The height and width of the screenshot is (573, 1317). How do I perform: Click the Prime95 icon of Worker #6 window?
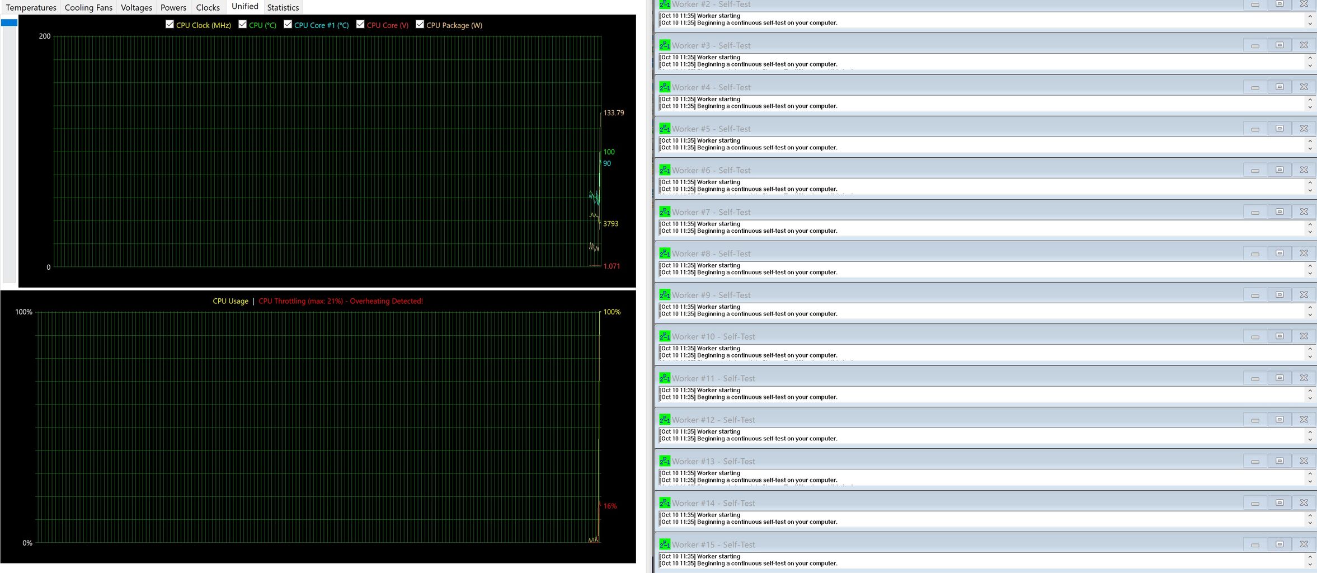pos(665,170)
